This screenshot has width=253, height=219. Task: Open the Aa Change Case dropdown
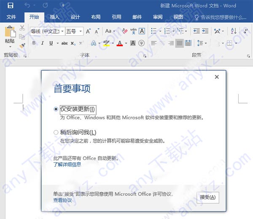pyautogui.click(x=110, y=31)
